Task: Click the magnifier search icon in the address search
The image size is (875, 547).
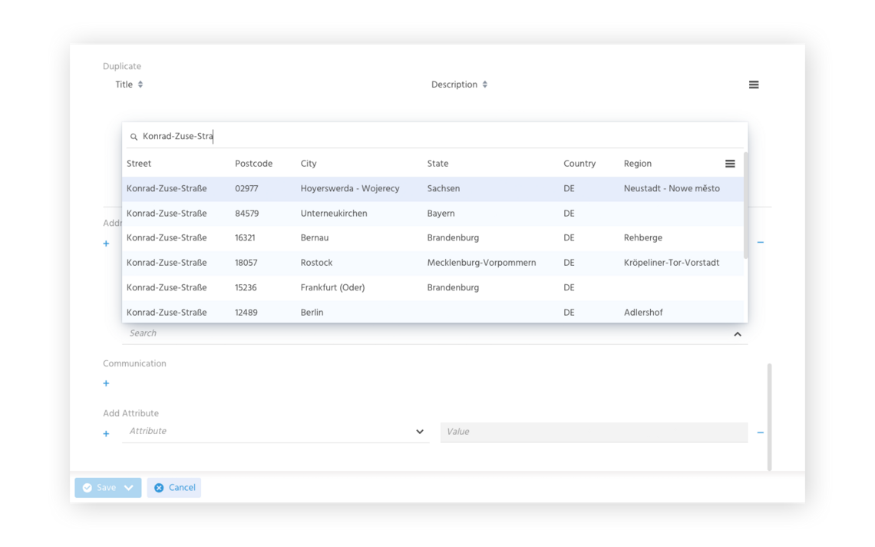Action: coord(134,136)
